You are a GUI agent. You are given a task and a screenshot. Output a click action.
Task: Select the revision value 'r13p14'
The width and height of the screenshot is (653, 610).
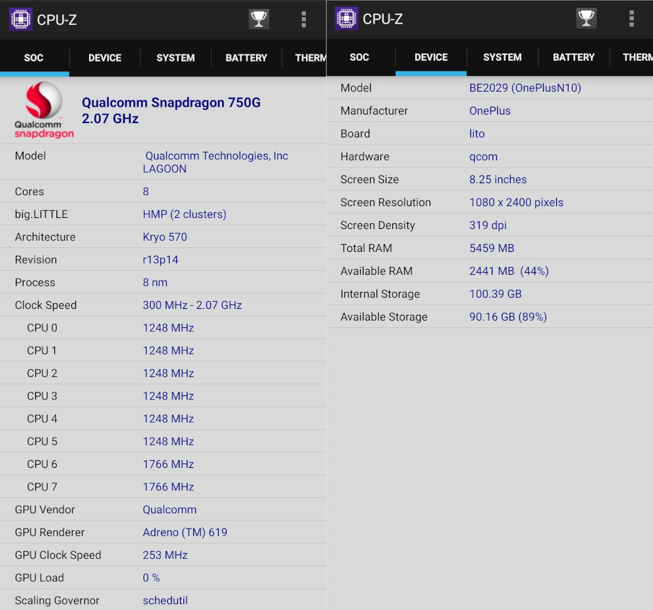coord(160,260)
